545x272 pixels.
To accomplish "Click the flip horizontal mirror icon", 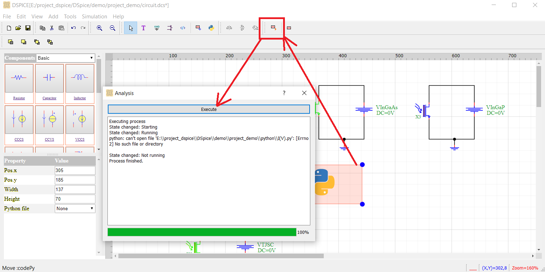I will 229,28.
